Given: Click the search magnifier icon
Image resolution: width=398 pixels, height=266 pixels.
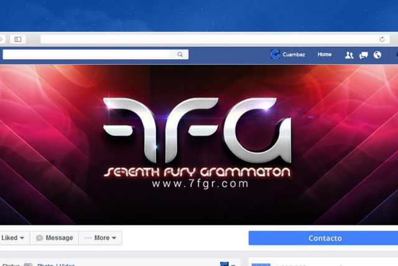Looking at the screenshot, I should click(180, 54).
